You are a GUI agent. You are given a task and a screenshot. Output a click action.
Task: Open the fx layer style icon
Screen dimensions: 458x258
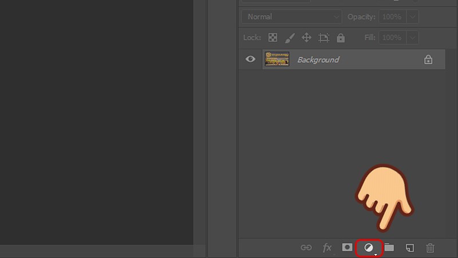pos(327,248)
